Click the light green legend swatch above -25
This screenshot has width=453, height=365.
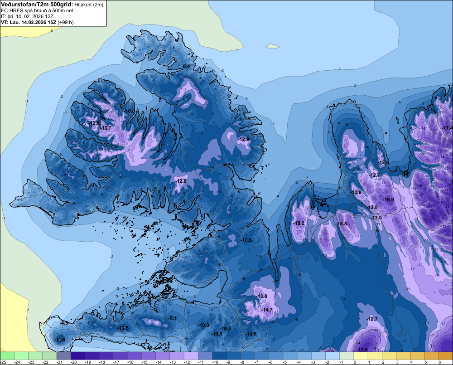click(x=7, y=356)
